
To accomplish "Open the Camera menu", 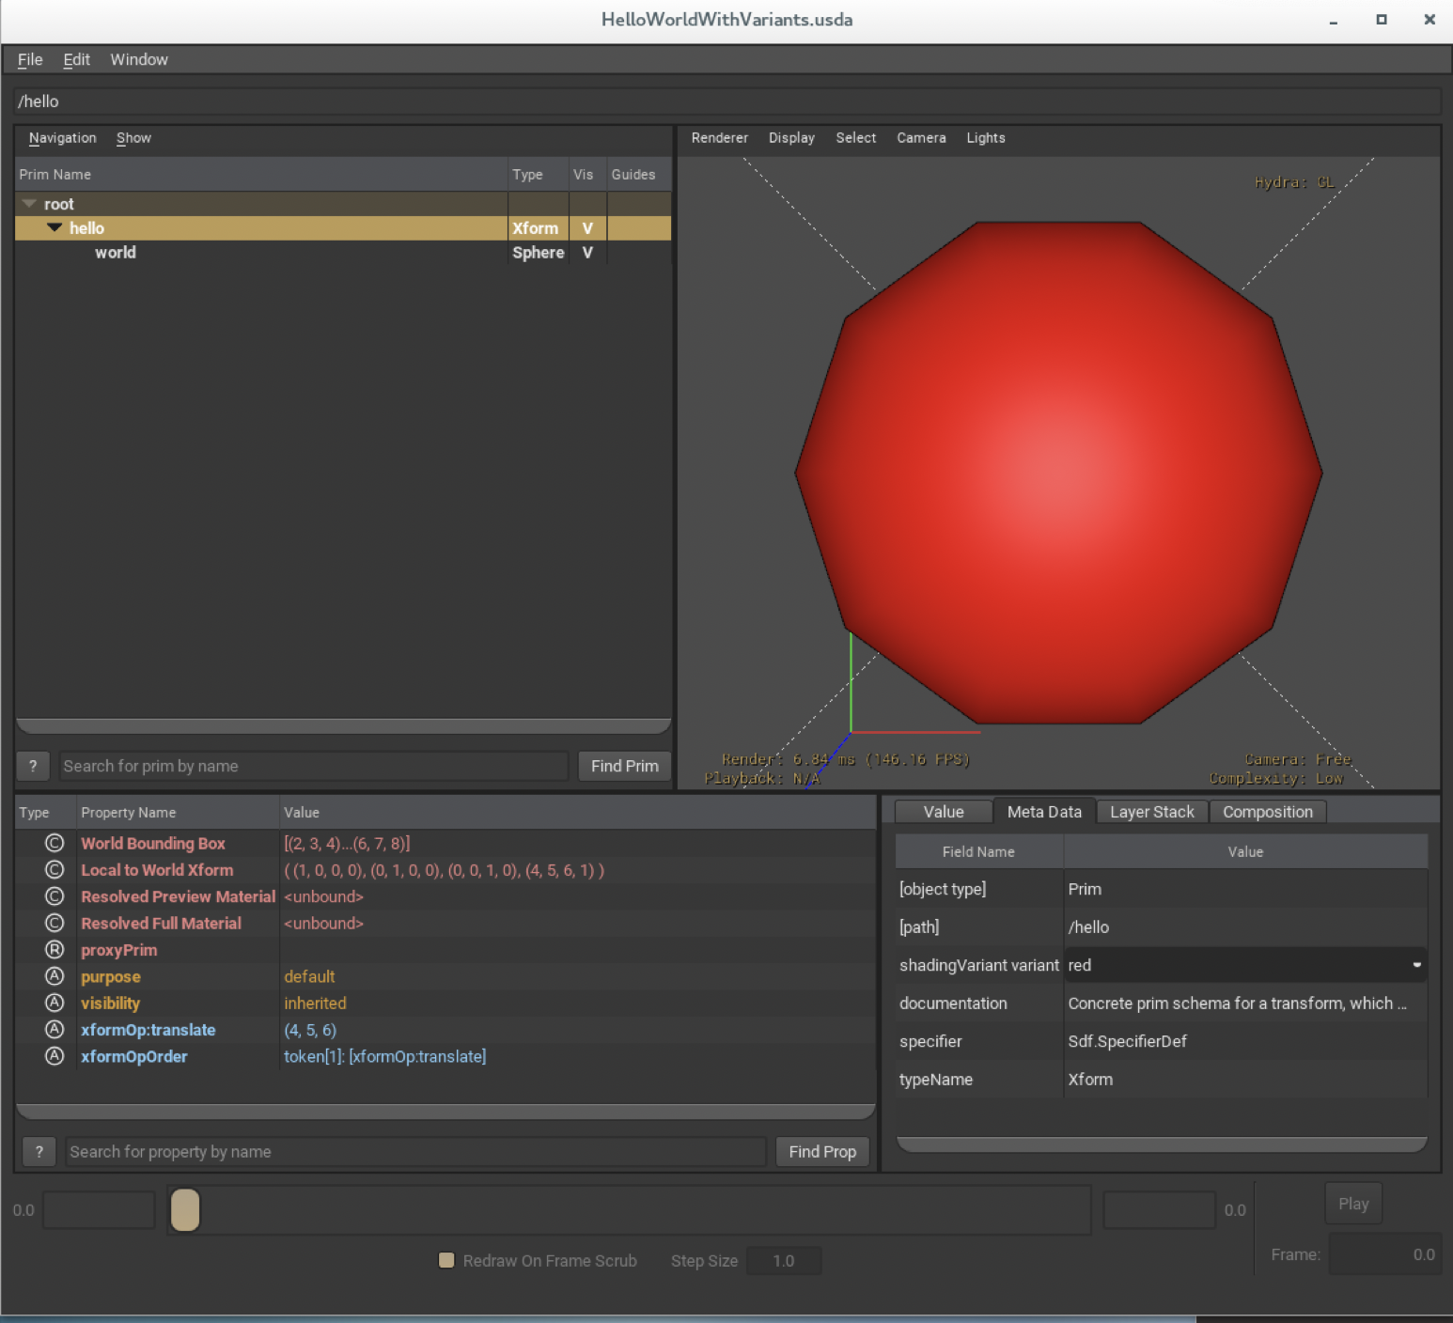I will pos(921,138).
